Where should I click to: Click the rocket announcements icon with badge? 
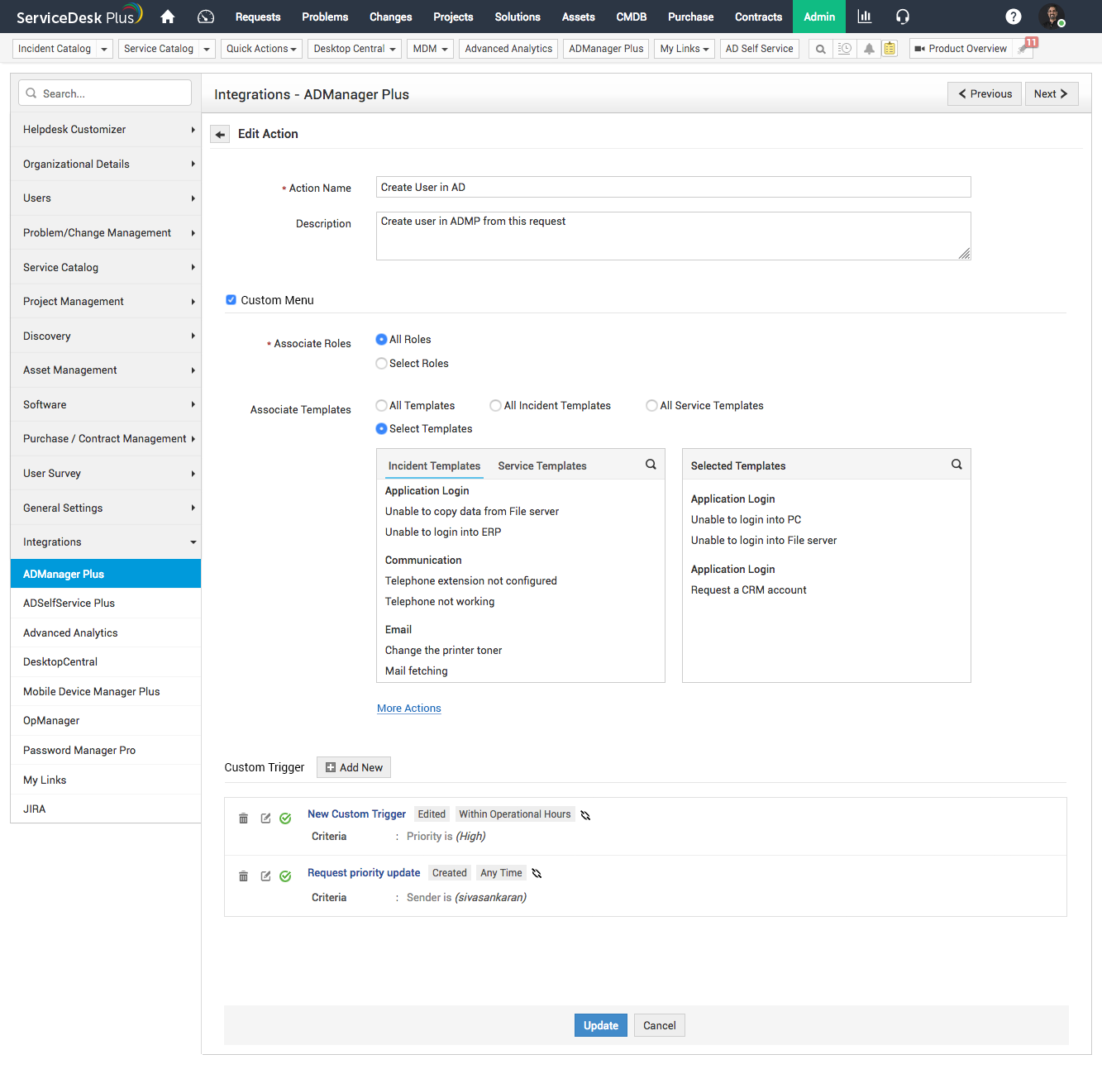tap(1024, 48)
